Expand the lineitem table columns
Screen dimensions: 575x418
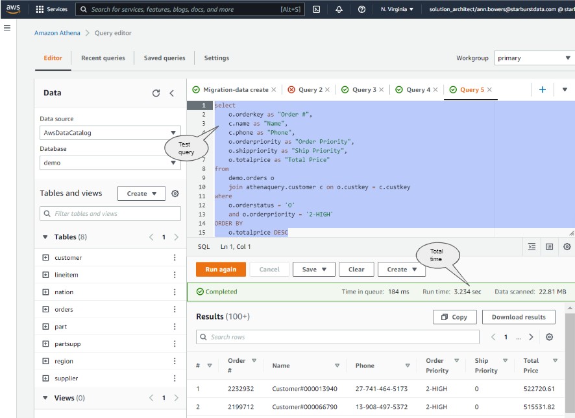coord(45,275)
